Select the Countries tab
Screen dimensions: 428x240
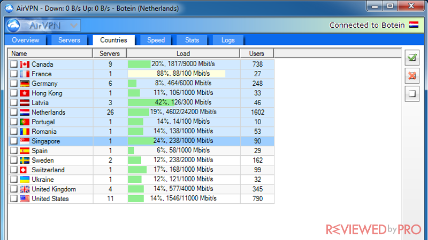tap(113, 40)
